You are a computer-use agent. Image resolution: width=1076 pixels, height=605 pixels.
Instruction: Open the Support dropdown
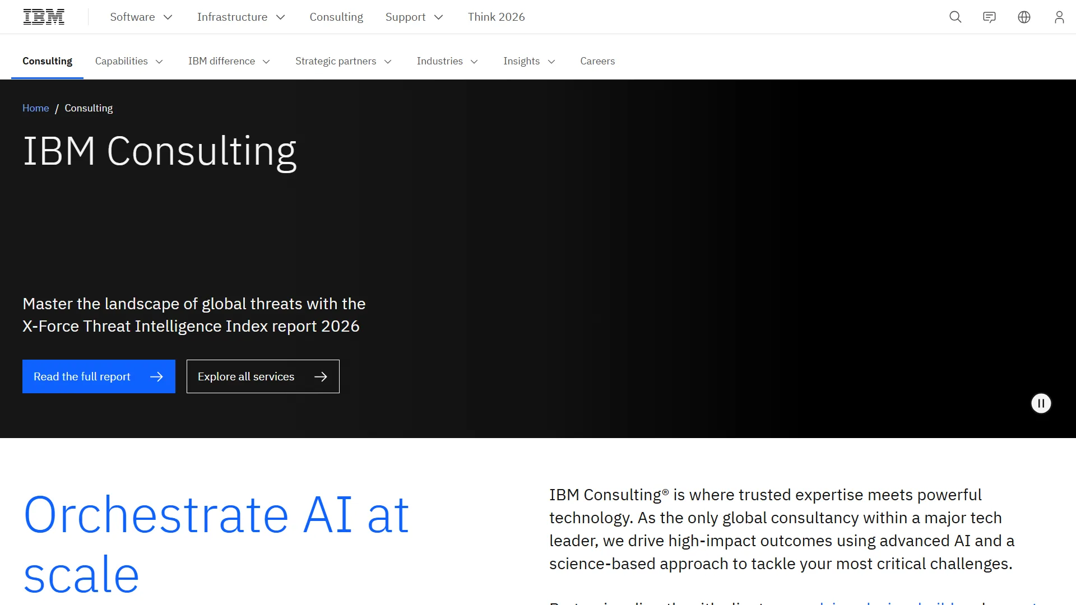tap(414, 17)
